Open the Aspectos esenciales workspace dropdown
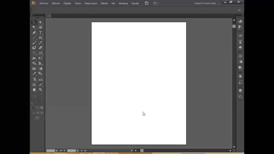This screenshot has width=274, height=154. pos(206,3)
